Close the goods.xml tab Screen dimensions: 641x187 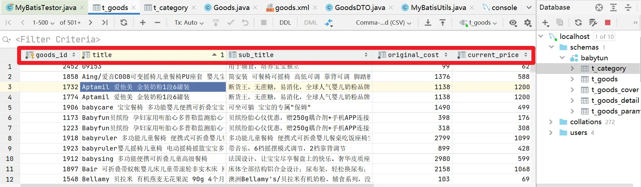pyautogui.click(x=315, y=7)
